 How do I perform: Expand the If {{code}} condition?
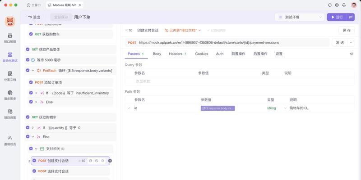[x=36, y=93]
